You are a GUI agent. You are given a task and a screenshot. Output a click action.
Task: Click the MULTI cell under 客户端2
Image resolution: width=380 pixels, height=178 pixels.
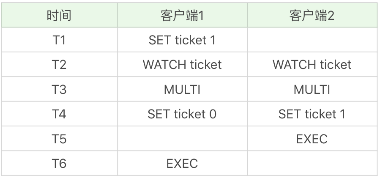click(x=312, y=89)
